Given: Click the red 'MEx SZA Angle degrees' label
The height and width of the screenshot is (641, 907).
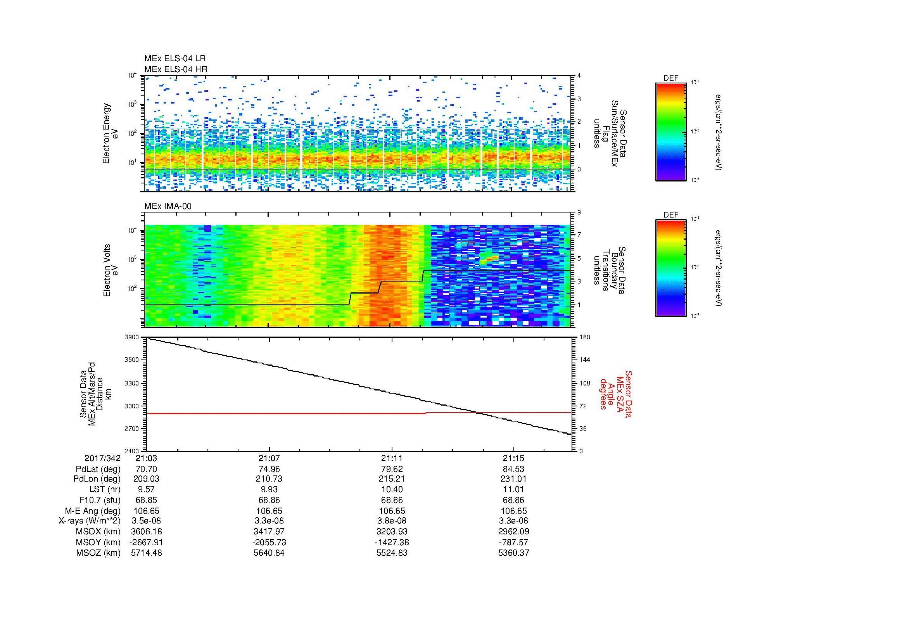Looking at the screenshot, I should tap(615, 394).
